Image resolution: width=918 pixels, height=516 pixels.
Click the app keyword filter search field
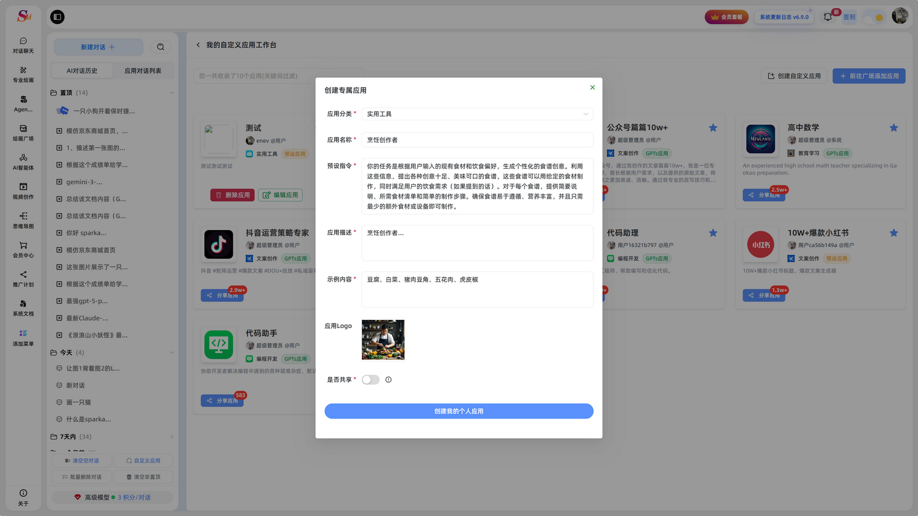point(279,76)
